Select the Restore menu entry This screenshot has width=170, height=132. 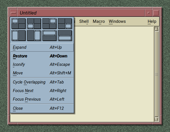[x=42, y=56]
